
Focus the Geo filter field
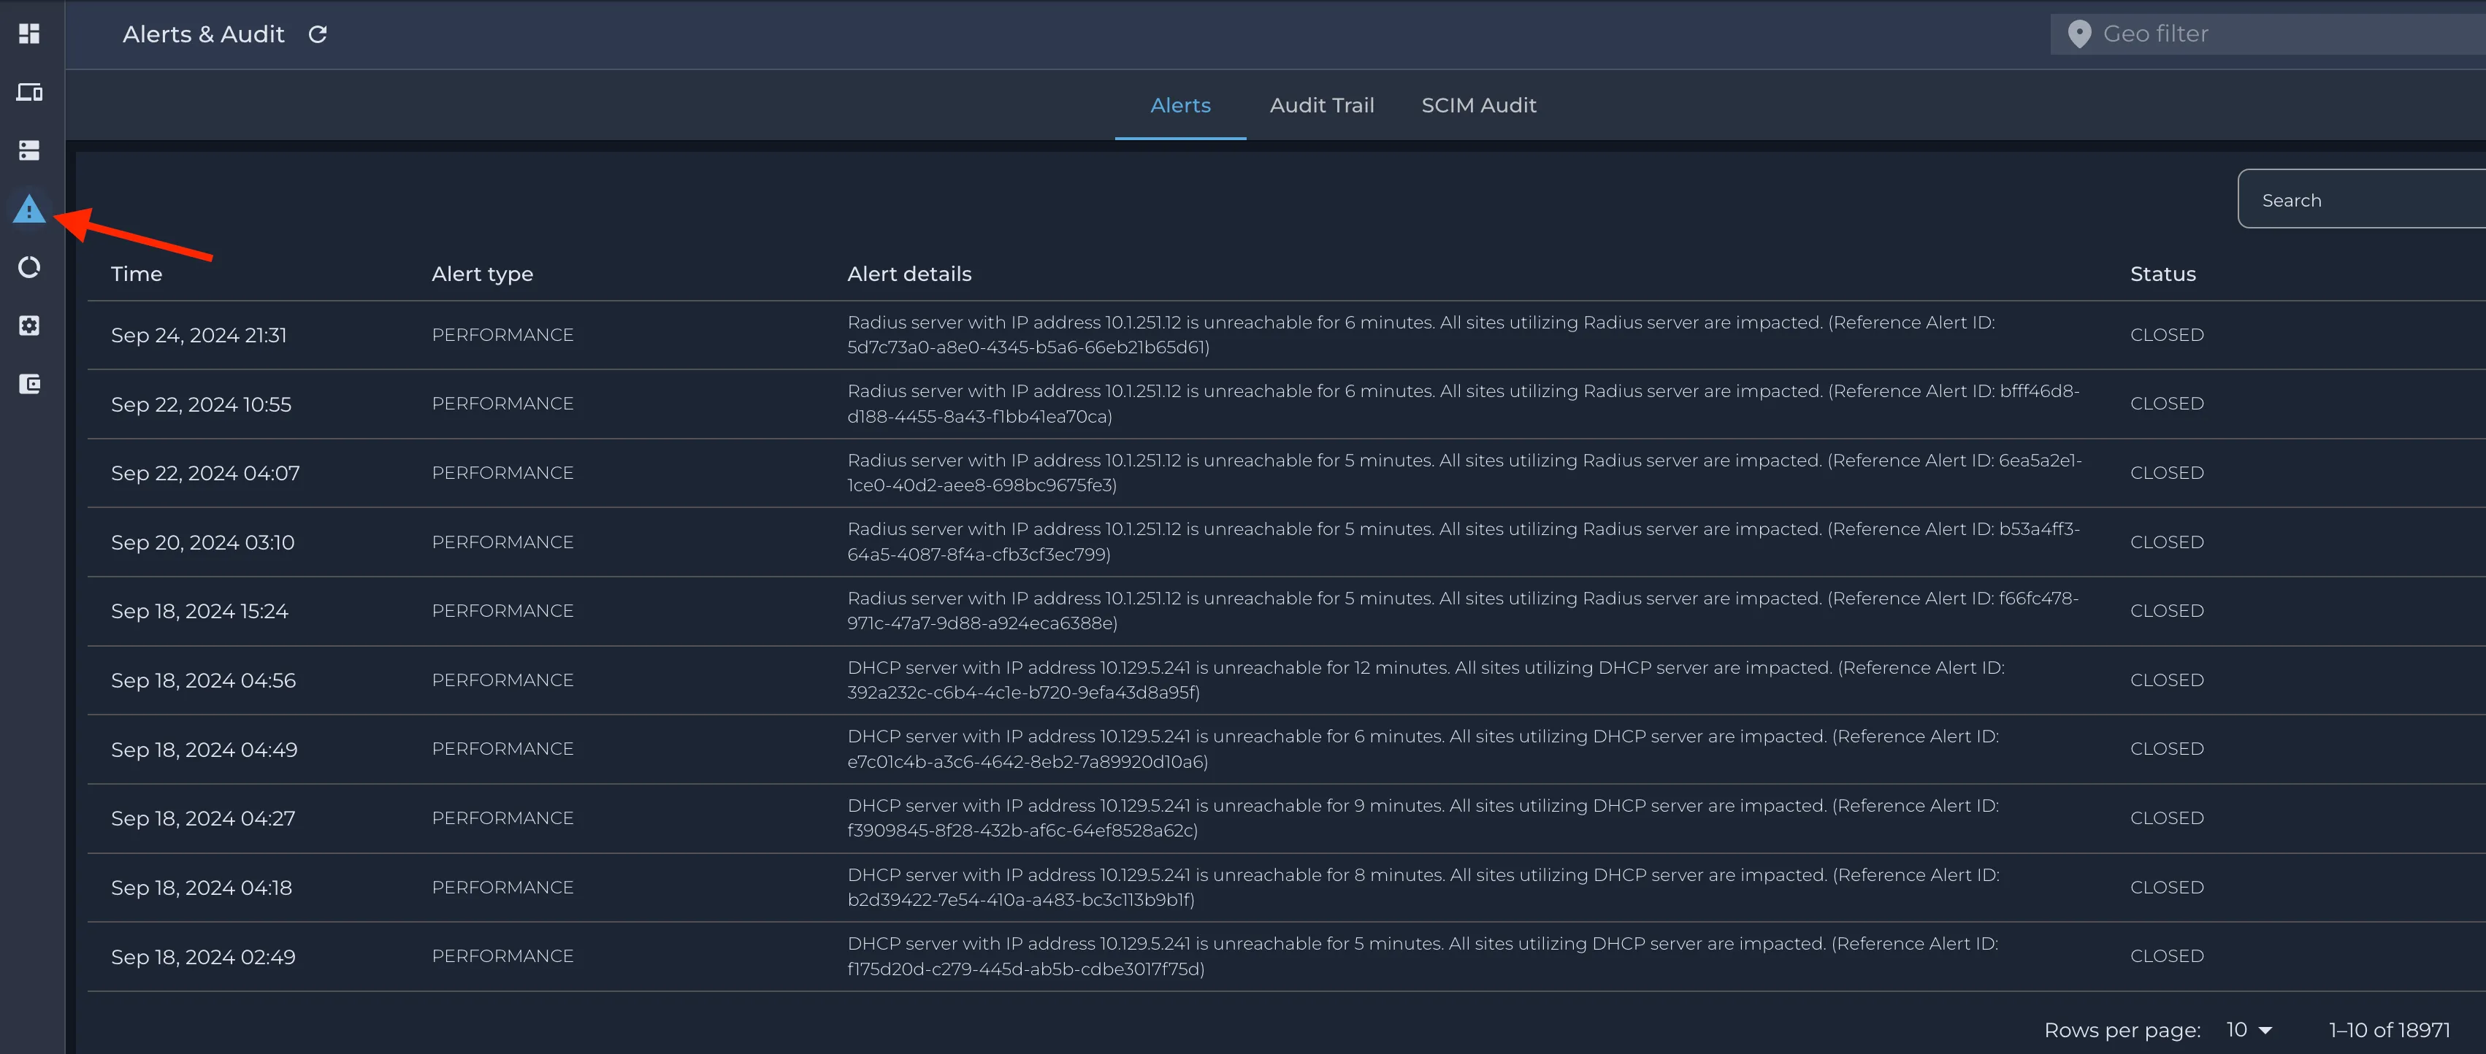click(x=2268, y=35)
